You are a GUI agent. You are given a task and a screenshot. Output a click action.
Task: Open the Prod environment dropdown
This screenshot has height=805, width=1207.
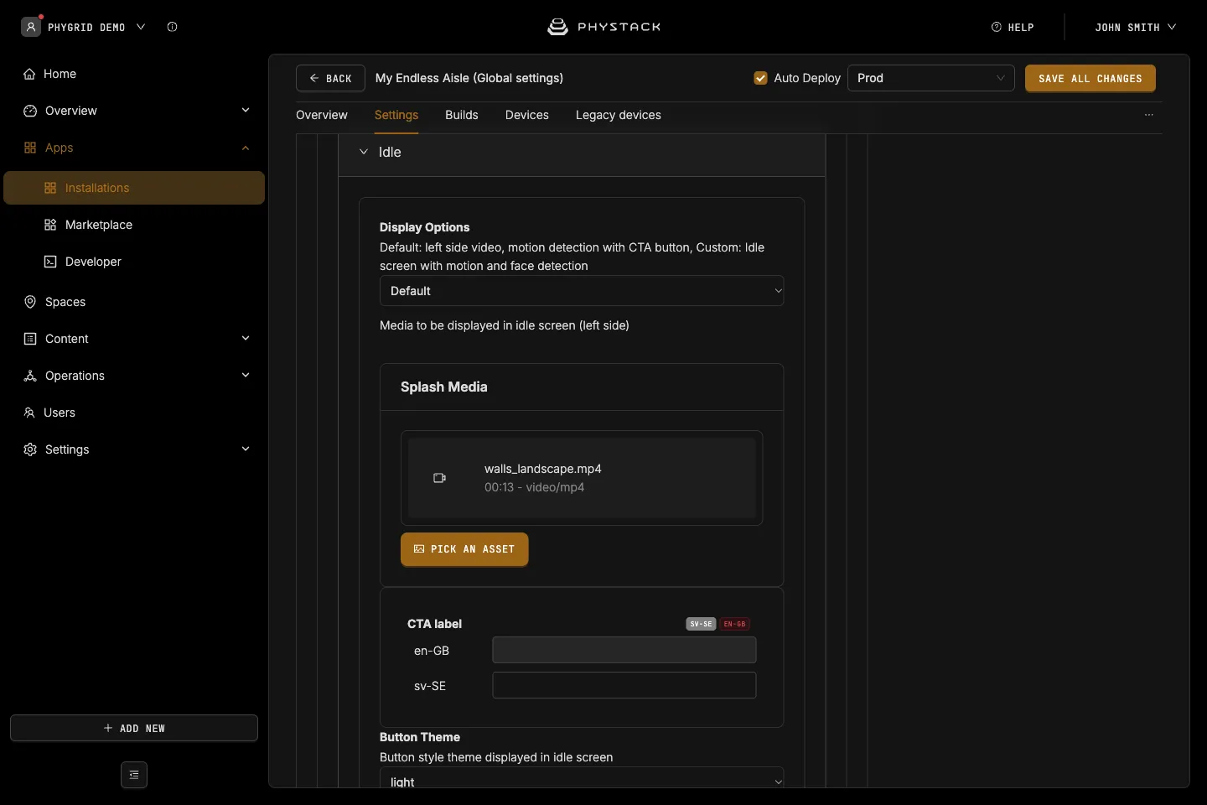click(931, 78)
